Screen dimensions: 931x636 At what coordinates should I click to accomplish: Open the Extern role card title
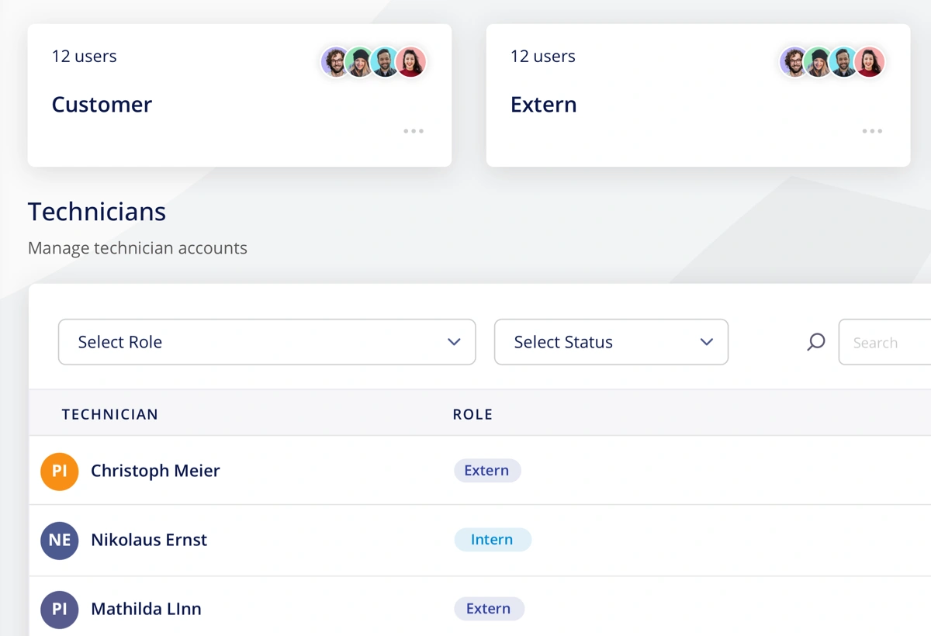point(543,105)
